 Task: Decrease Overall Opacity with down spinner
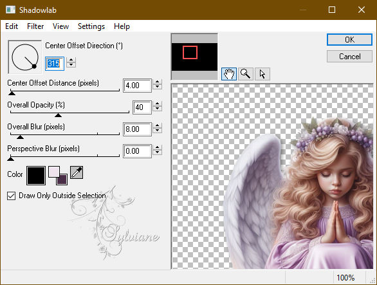point(157,109)
